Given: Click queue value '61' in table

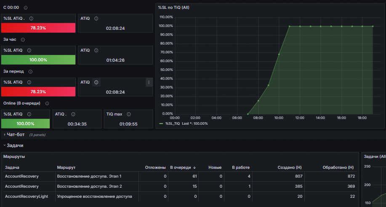Looking at the screenshot, I should click(x=194, y=176).
